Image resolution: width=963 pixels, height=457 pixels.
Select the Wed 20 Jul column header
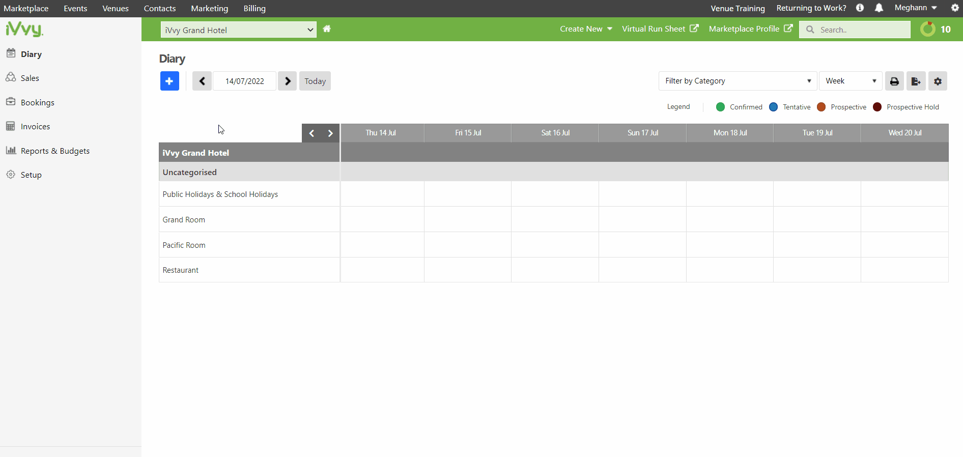pyautogui.click(x=905, y=133)
